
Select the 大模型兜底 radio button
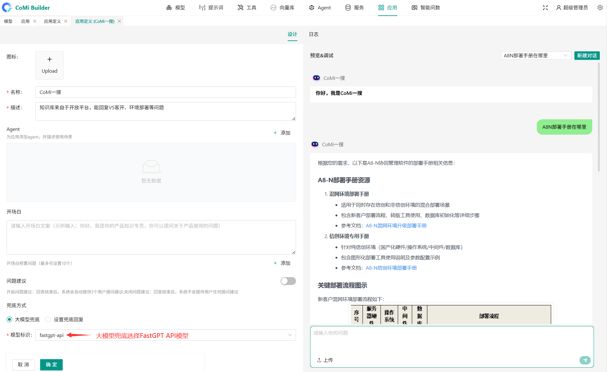(x=9, y=319)
